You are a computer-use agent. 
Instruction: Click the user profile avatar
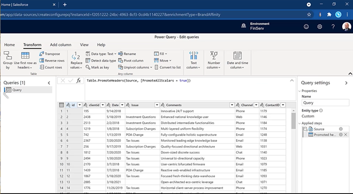pyautogui.click(x=347, y=27)
